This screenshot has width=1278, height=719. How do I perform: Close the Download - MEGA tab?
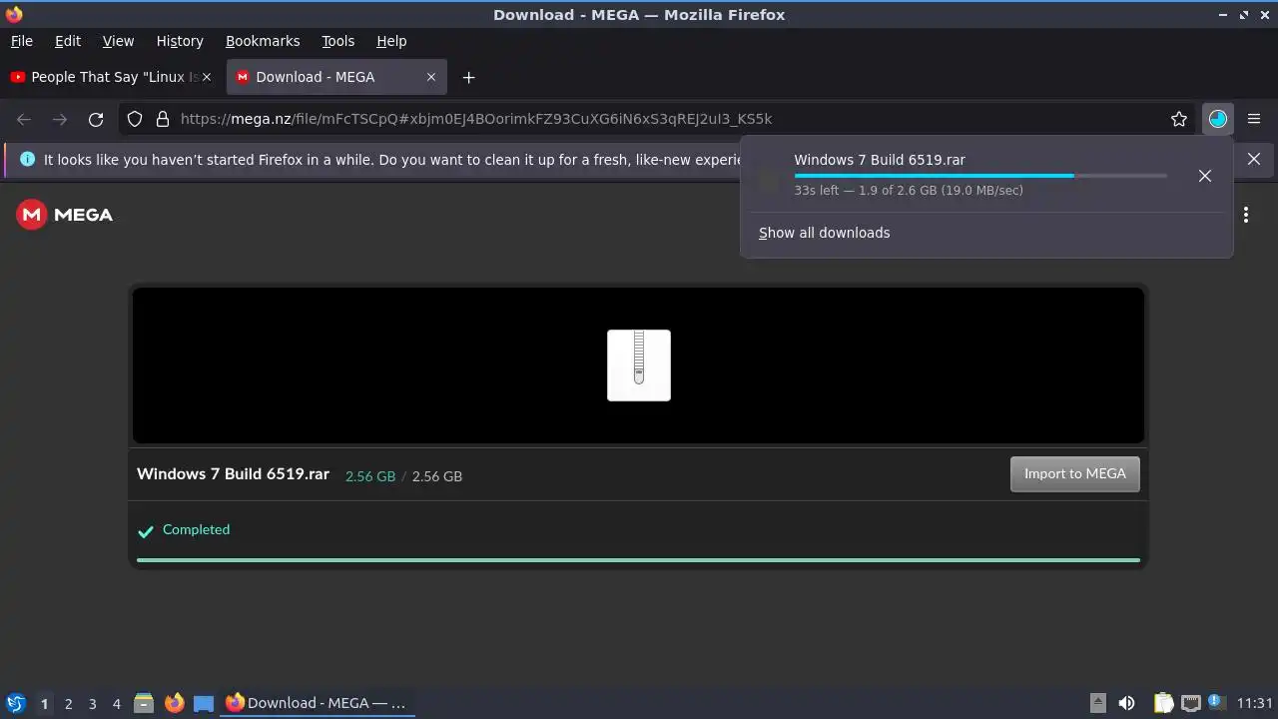click(x=431, y=77)
